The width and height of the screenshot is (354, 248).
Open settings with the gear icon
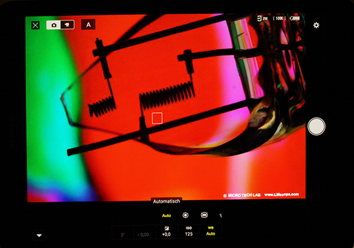316,25
